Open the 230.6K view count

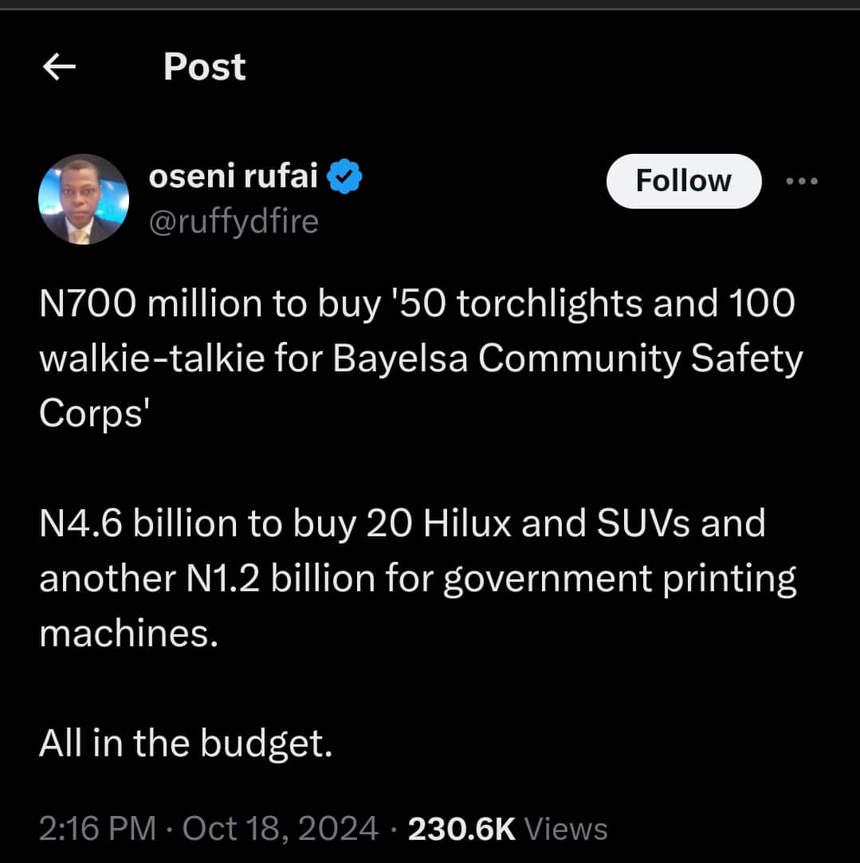tap(461, 829)
